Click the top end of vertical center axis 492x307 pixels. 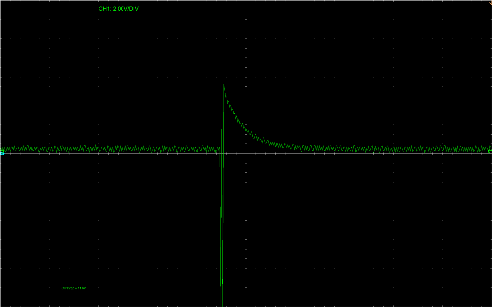pos(246,2)
